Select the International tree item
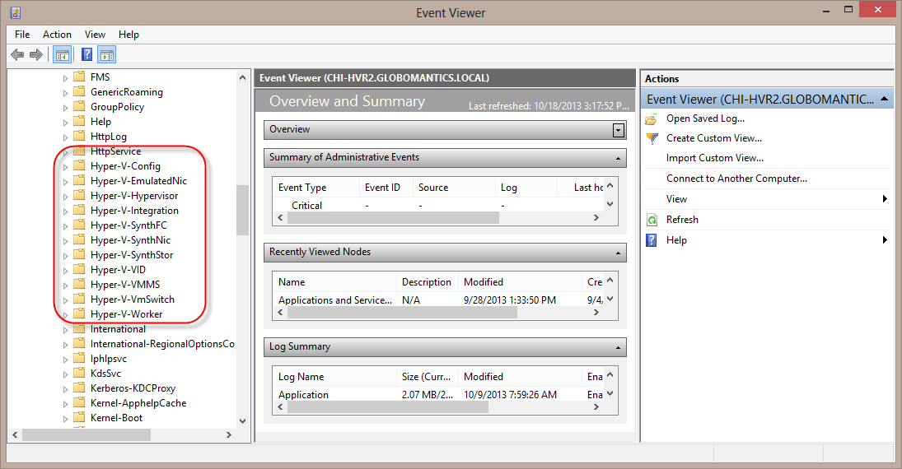The image size is (902, 469). tap(118, 329)
